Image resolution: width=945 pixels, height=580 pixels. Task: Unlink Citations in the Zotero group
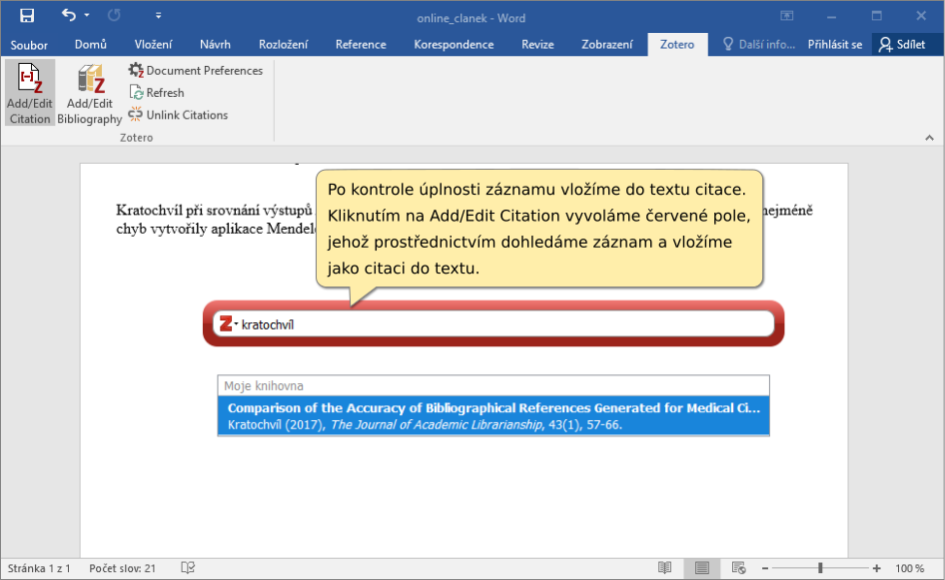179,115
